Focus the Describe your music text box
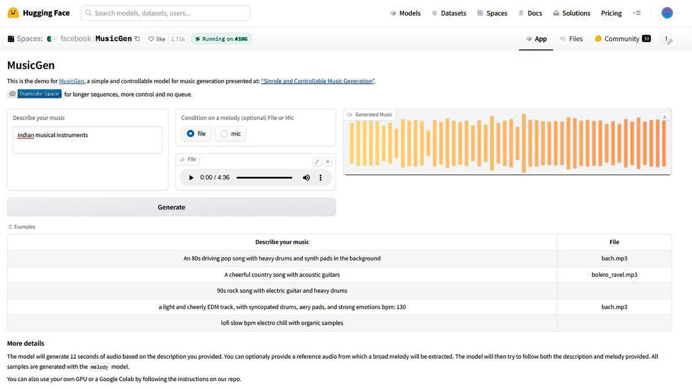This screenshot has width=692, height=389. (x=88, y=140)
